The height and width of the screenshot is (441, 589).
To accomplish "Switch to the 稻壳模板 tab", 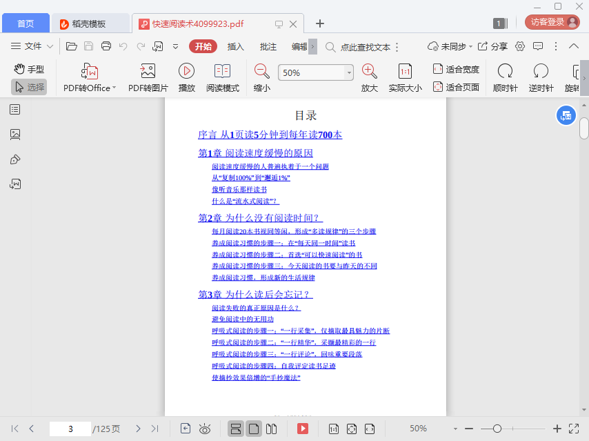I will 90,23.
